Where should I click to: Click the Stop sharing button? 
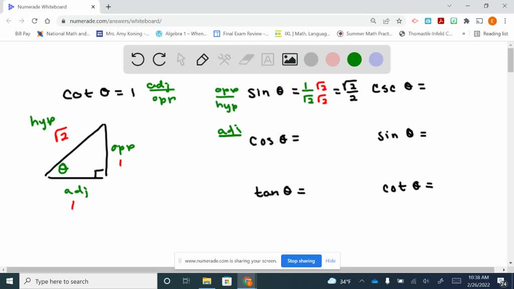click(301, 261)
